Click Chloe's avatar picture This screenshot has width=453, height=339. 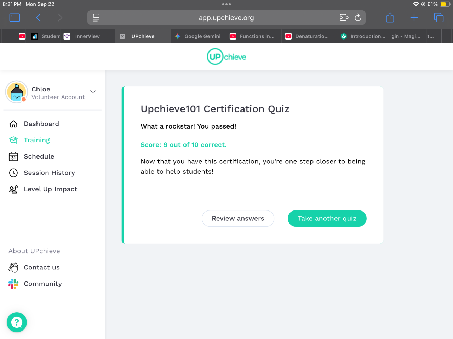click(17, 92)
